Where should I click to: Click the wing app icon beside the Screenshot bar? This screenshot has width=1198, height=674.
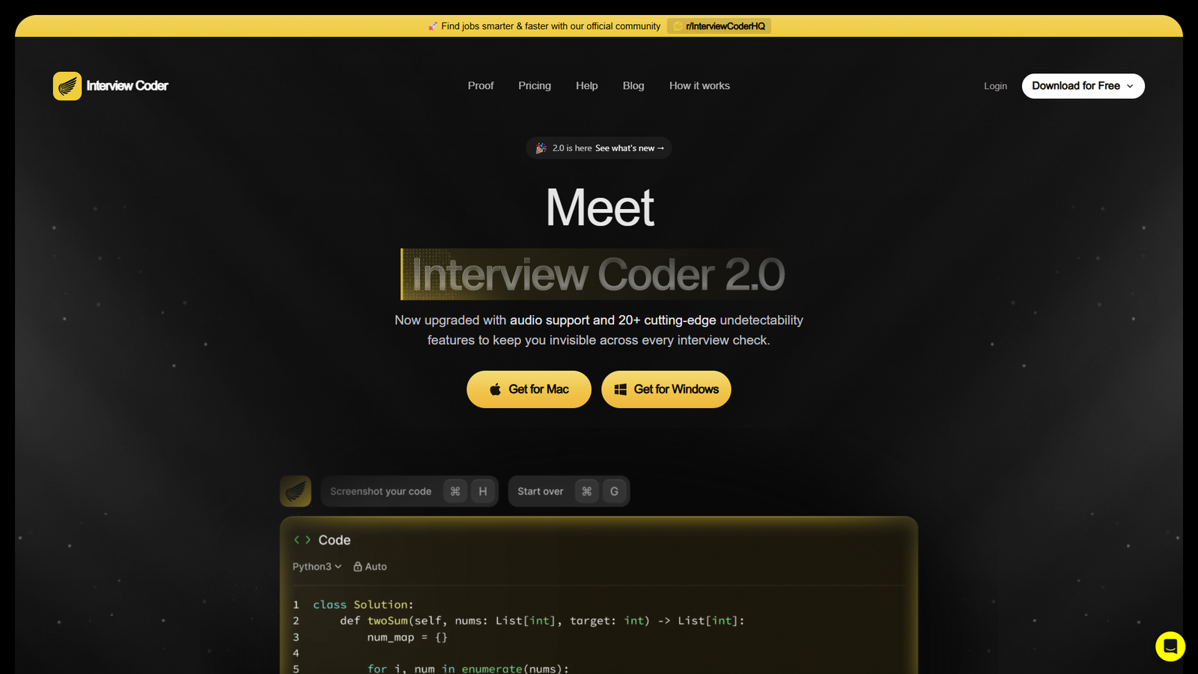296,491
